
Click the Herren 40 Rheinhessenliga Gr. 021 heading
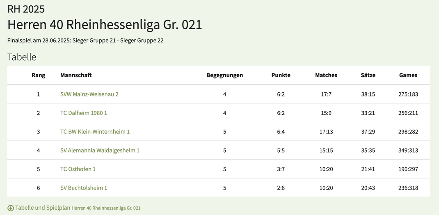105,25
